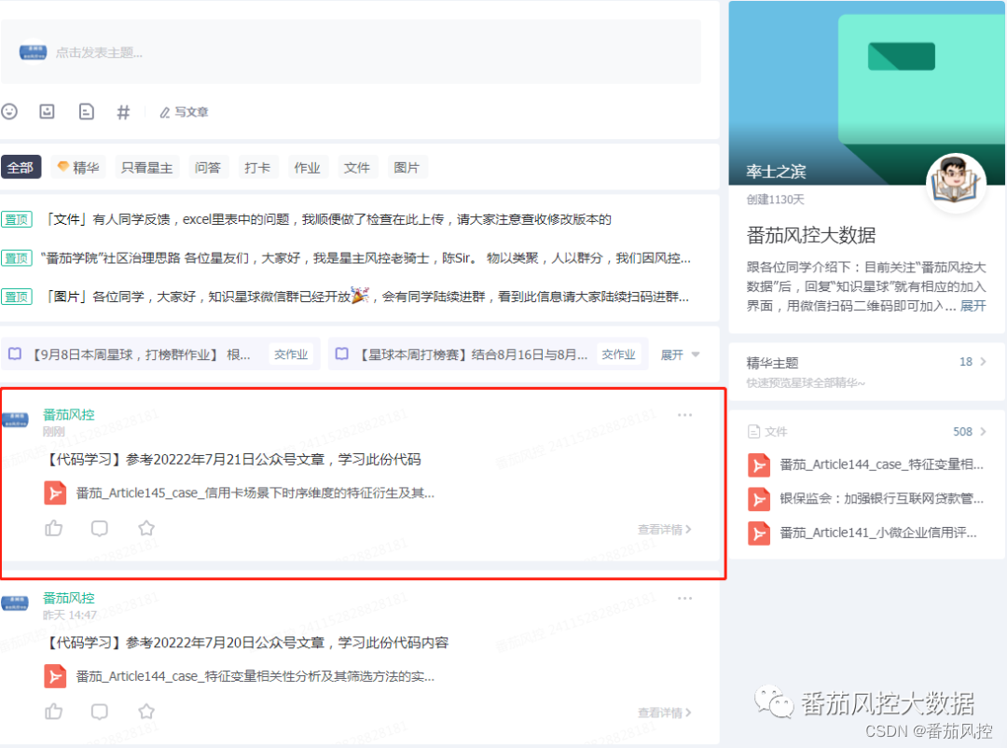Click 交作业 for 星球本周打榜赛 homework
Viewport: 1007px width, 748px height.
[618, 354]
